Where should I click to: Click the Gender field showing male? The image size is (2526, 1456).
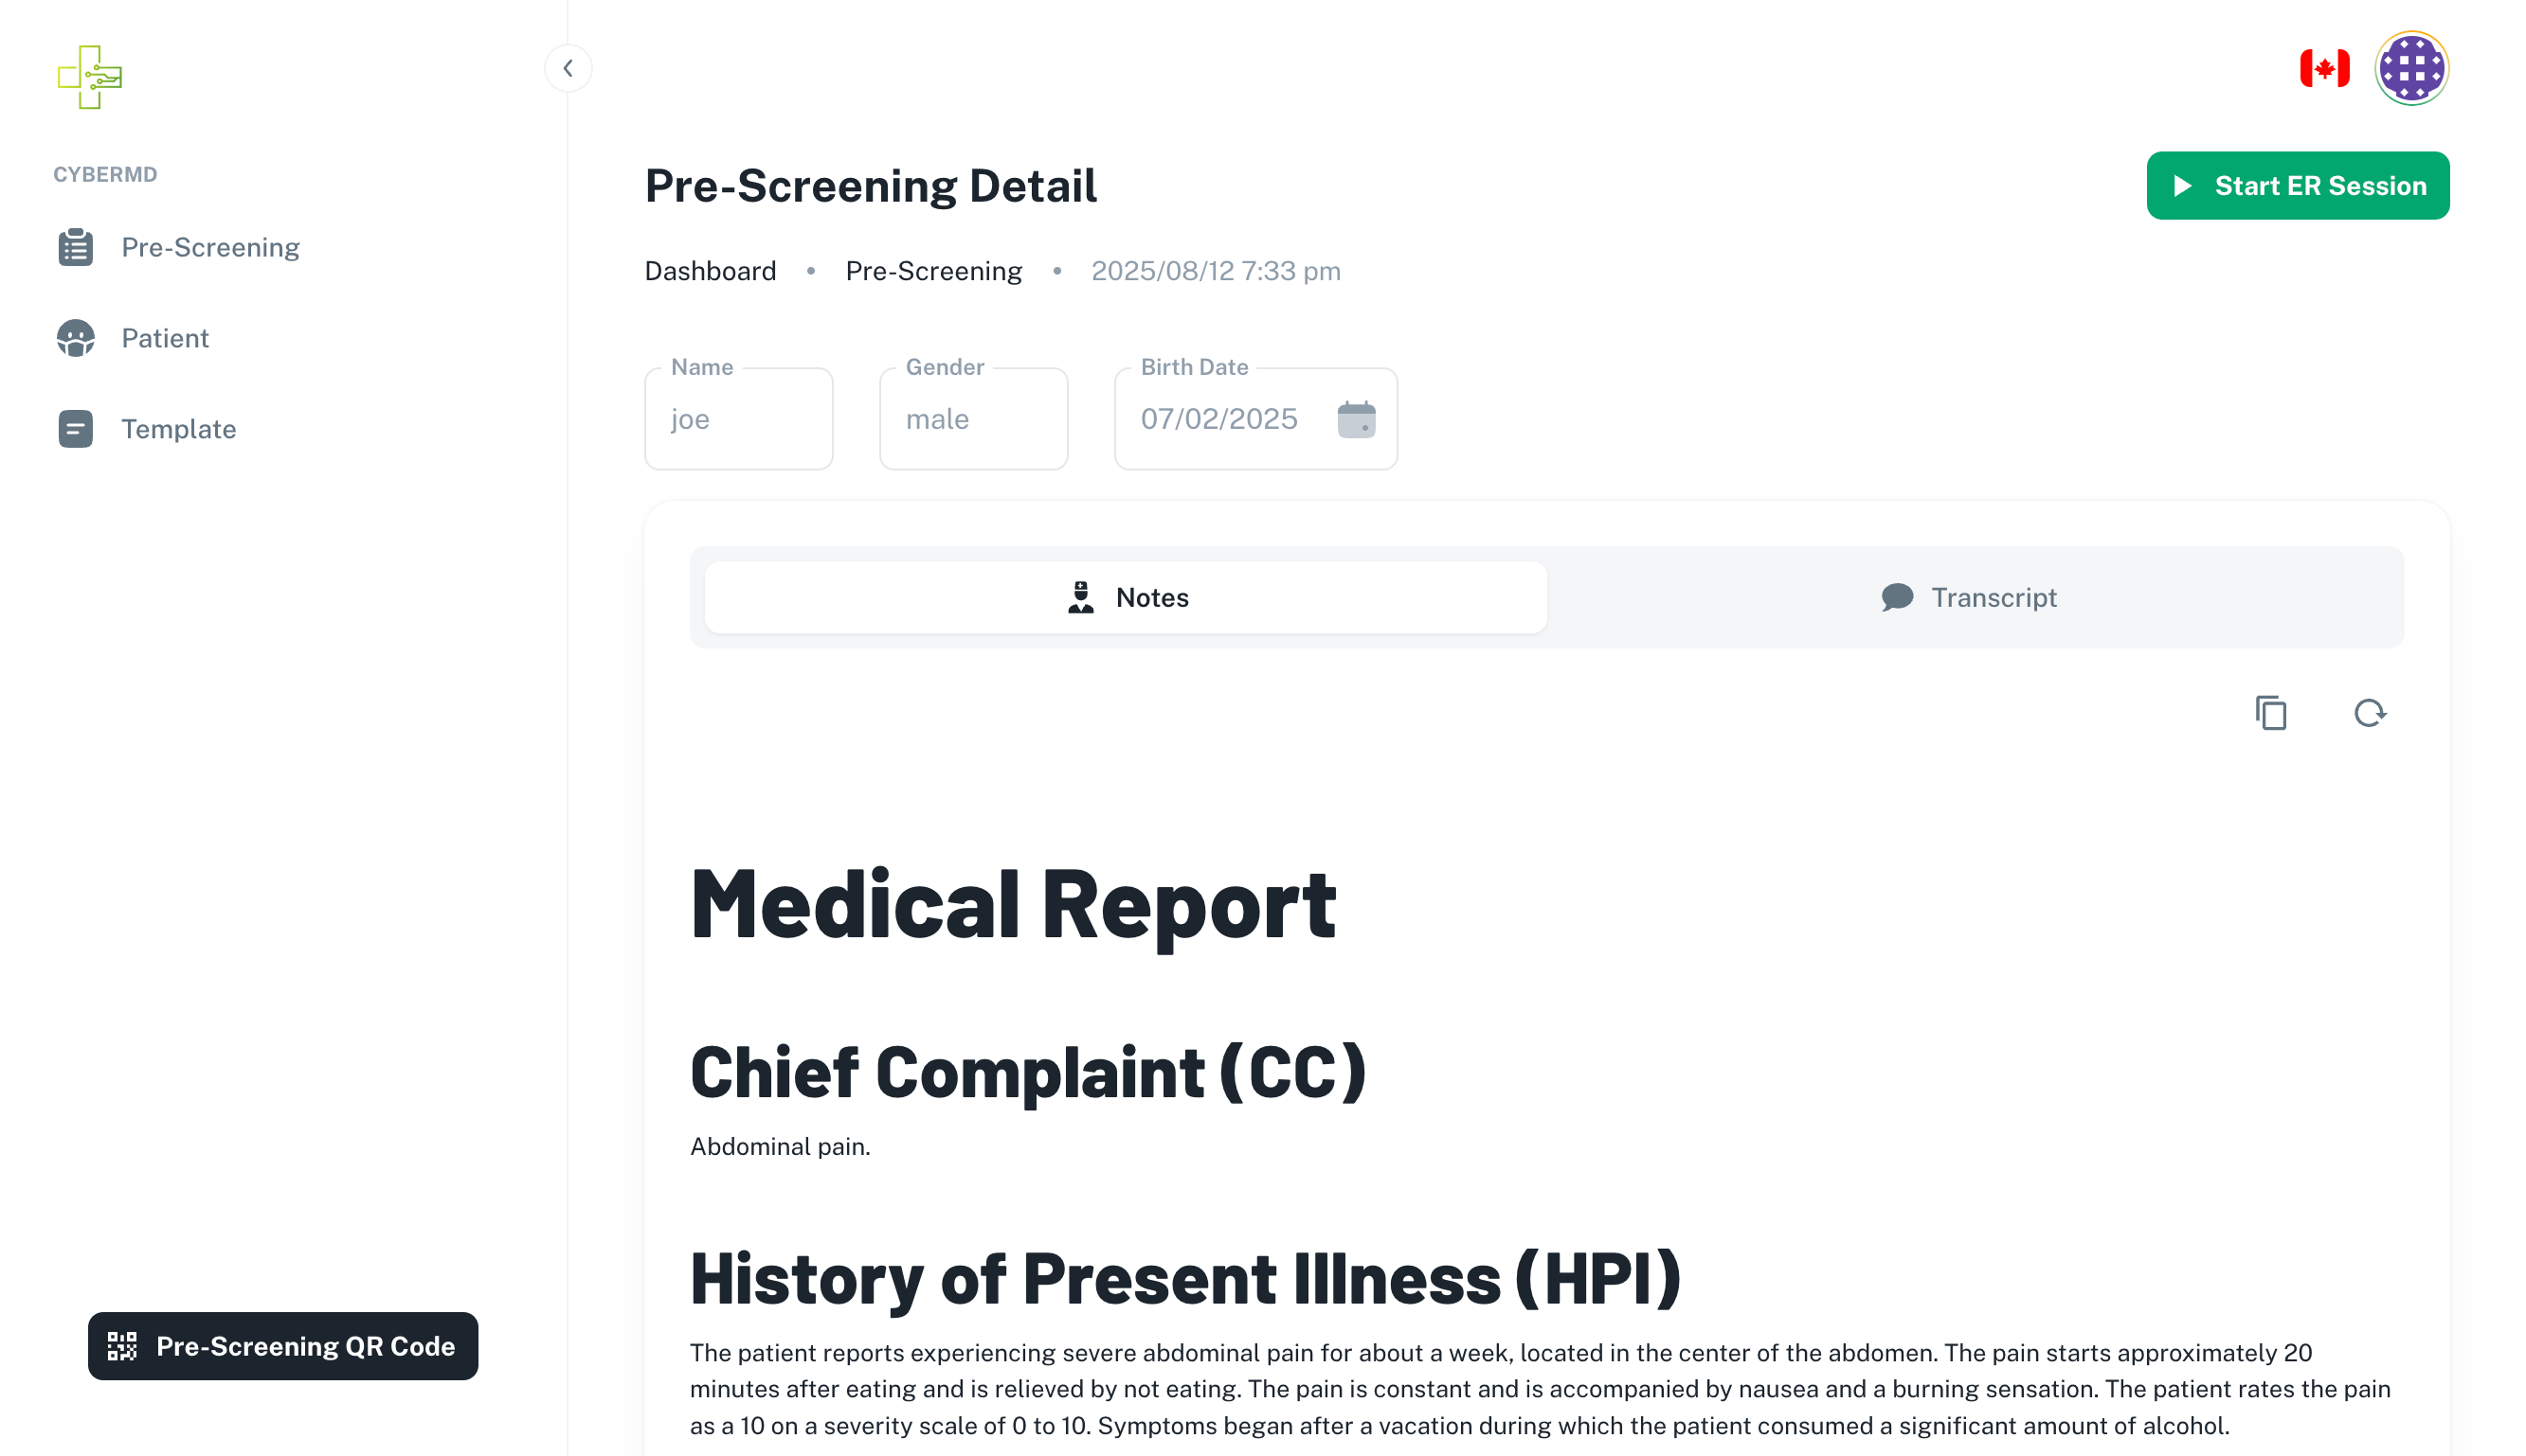973,419
